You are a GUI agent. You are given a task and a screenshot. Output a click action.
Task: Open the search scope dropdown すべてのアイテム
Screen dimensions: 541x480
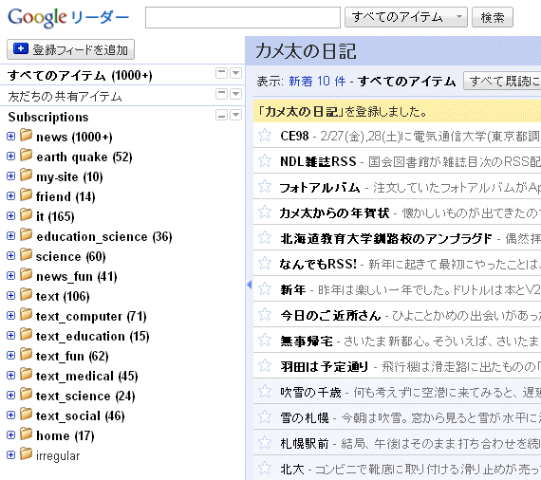point(406,17)
